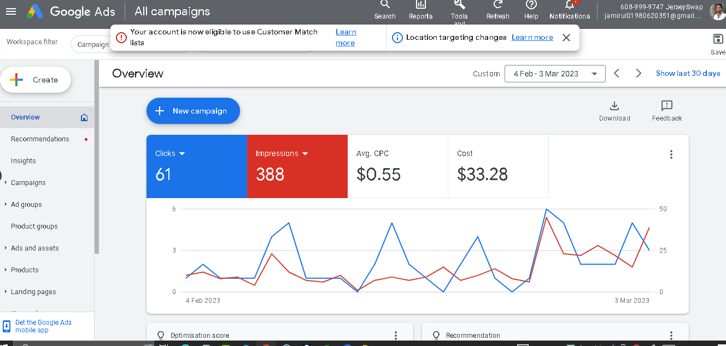Open the metrics card overflow menu
This screenshot has width=726, height=346.
671,154
